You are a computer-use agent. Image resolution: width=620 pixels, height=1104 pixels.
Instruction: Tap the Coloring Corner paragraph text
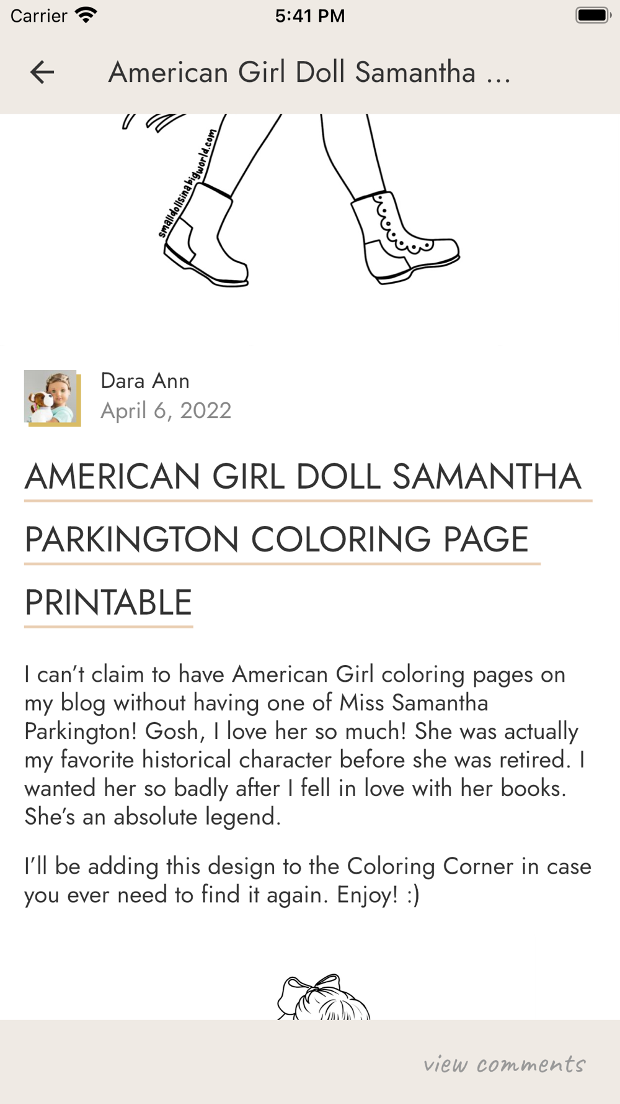coord(308,880)
